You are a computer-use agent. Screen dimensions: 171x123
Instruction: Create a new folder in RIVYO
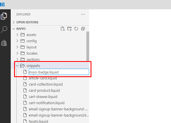69,29
